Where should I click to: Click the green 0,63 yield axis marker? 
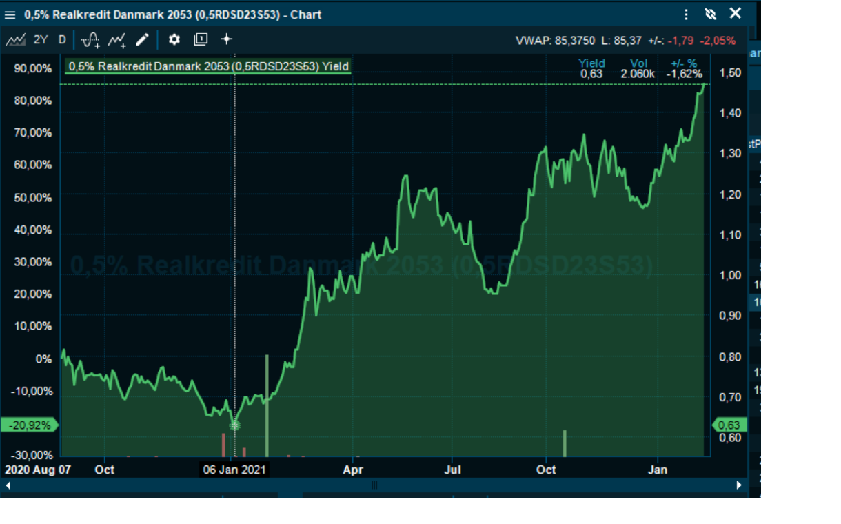click(x=729, y=425)
